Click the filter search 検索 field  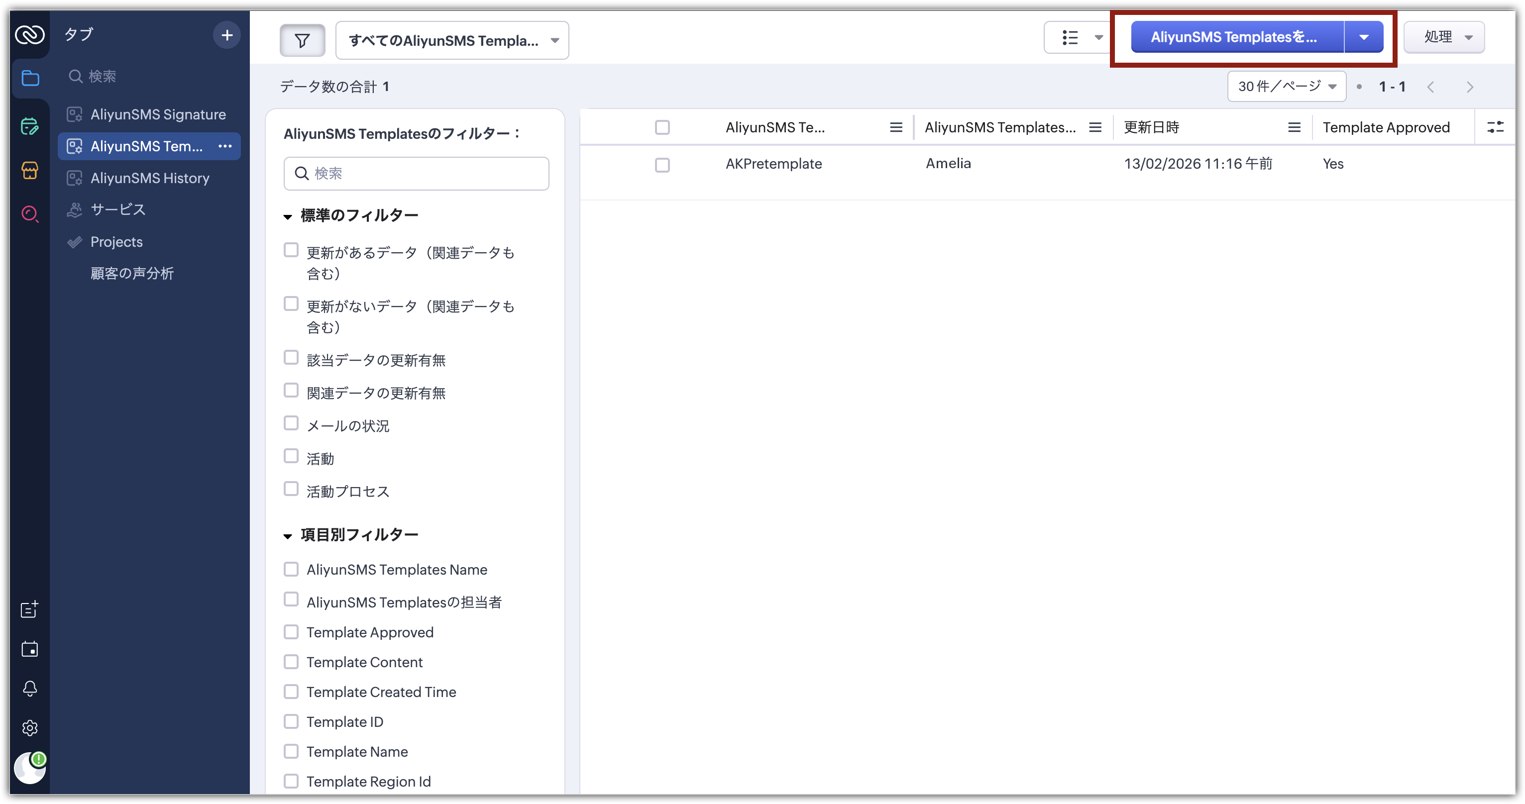coord(416,173)
